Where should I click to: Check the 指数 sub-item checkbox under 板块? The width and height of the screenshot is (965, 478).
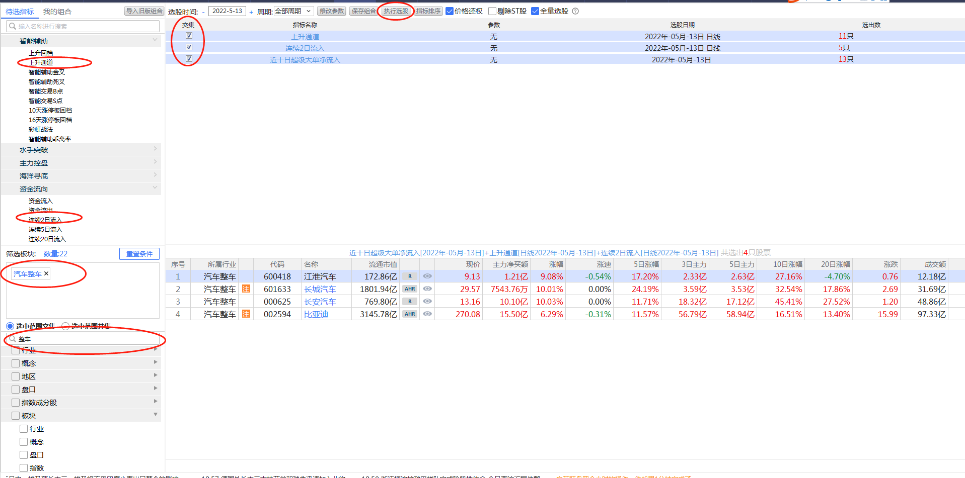pos(24,468)
